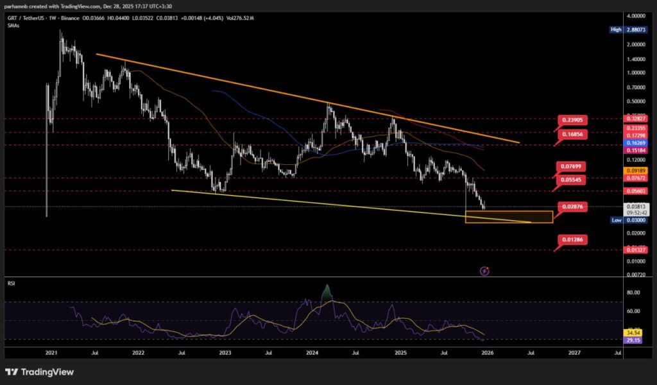This screenshot has width=657, height=385.
Task: Click the 2023 label on time axis
Action: [225, 352]
